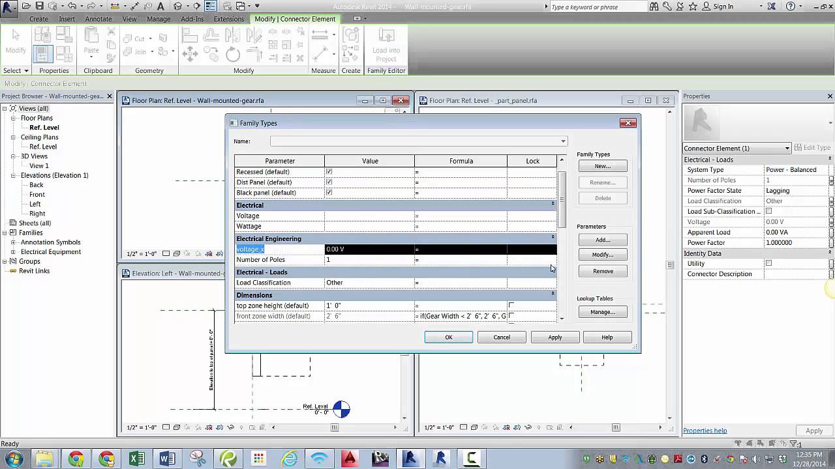The image size is (835, 469).
Task: Click the Modify... parameter button
Action: pyautogui.click(x=603, y=255)
